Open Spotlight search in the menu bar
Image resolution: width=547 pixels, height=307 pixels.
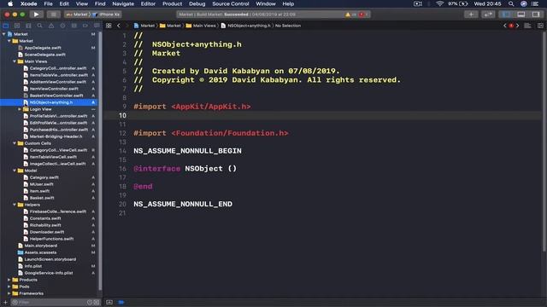coord(511,3)
